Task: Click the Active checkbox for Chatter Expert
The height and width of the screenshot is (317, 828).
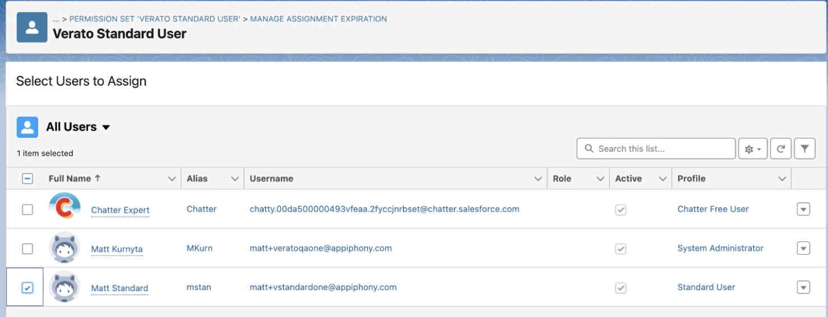Action: click(621, 210)
